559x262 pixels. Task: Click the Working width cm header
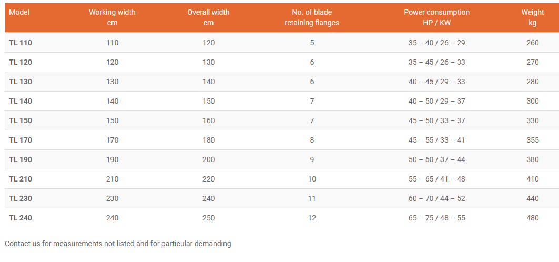112,17
